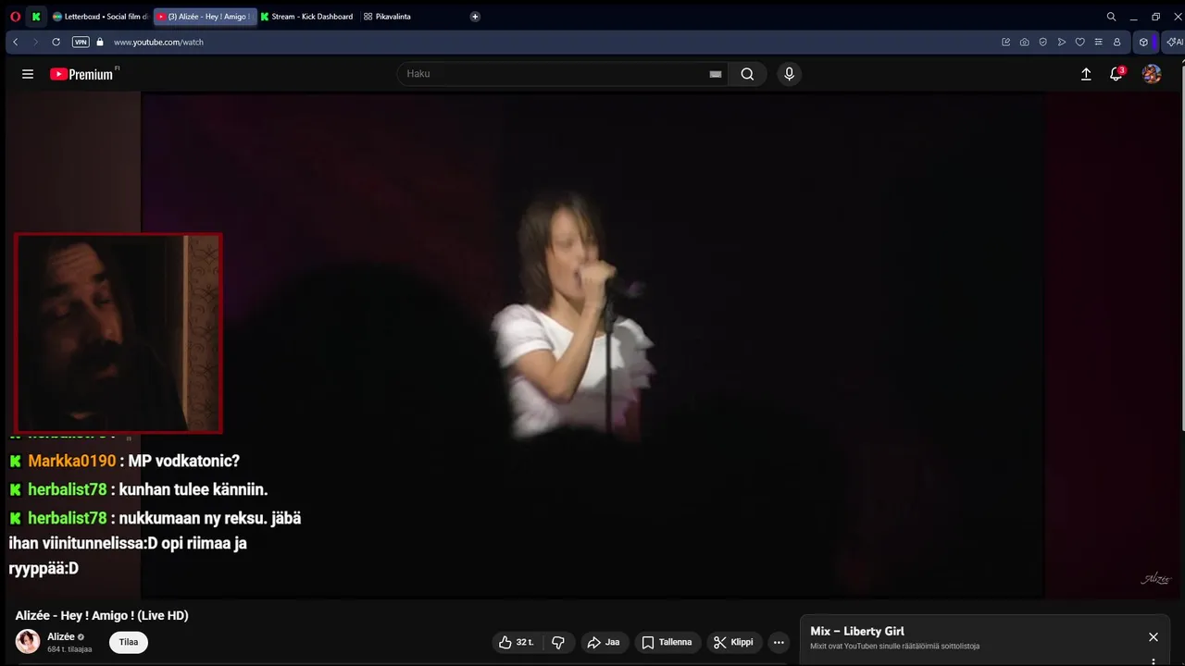The width and height of the screenshot is (1185, 666).
Task: Select the video title text
Action: pyautogui.click(x=102, y=616)
